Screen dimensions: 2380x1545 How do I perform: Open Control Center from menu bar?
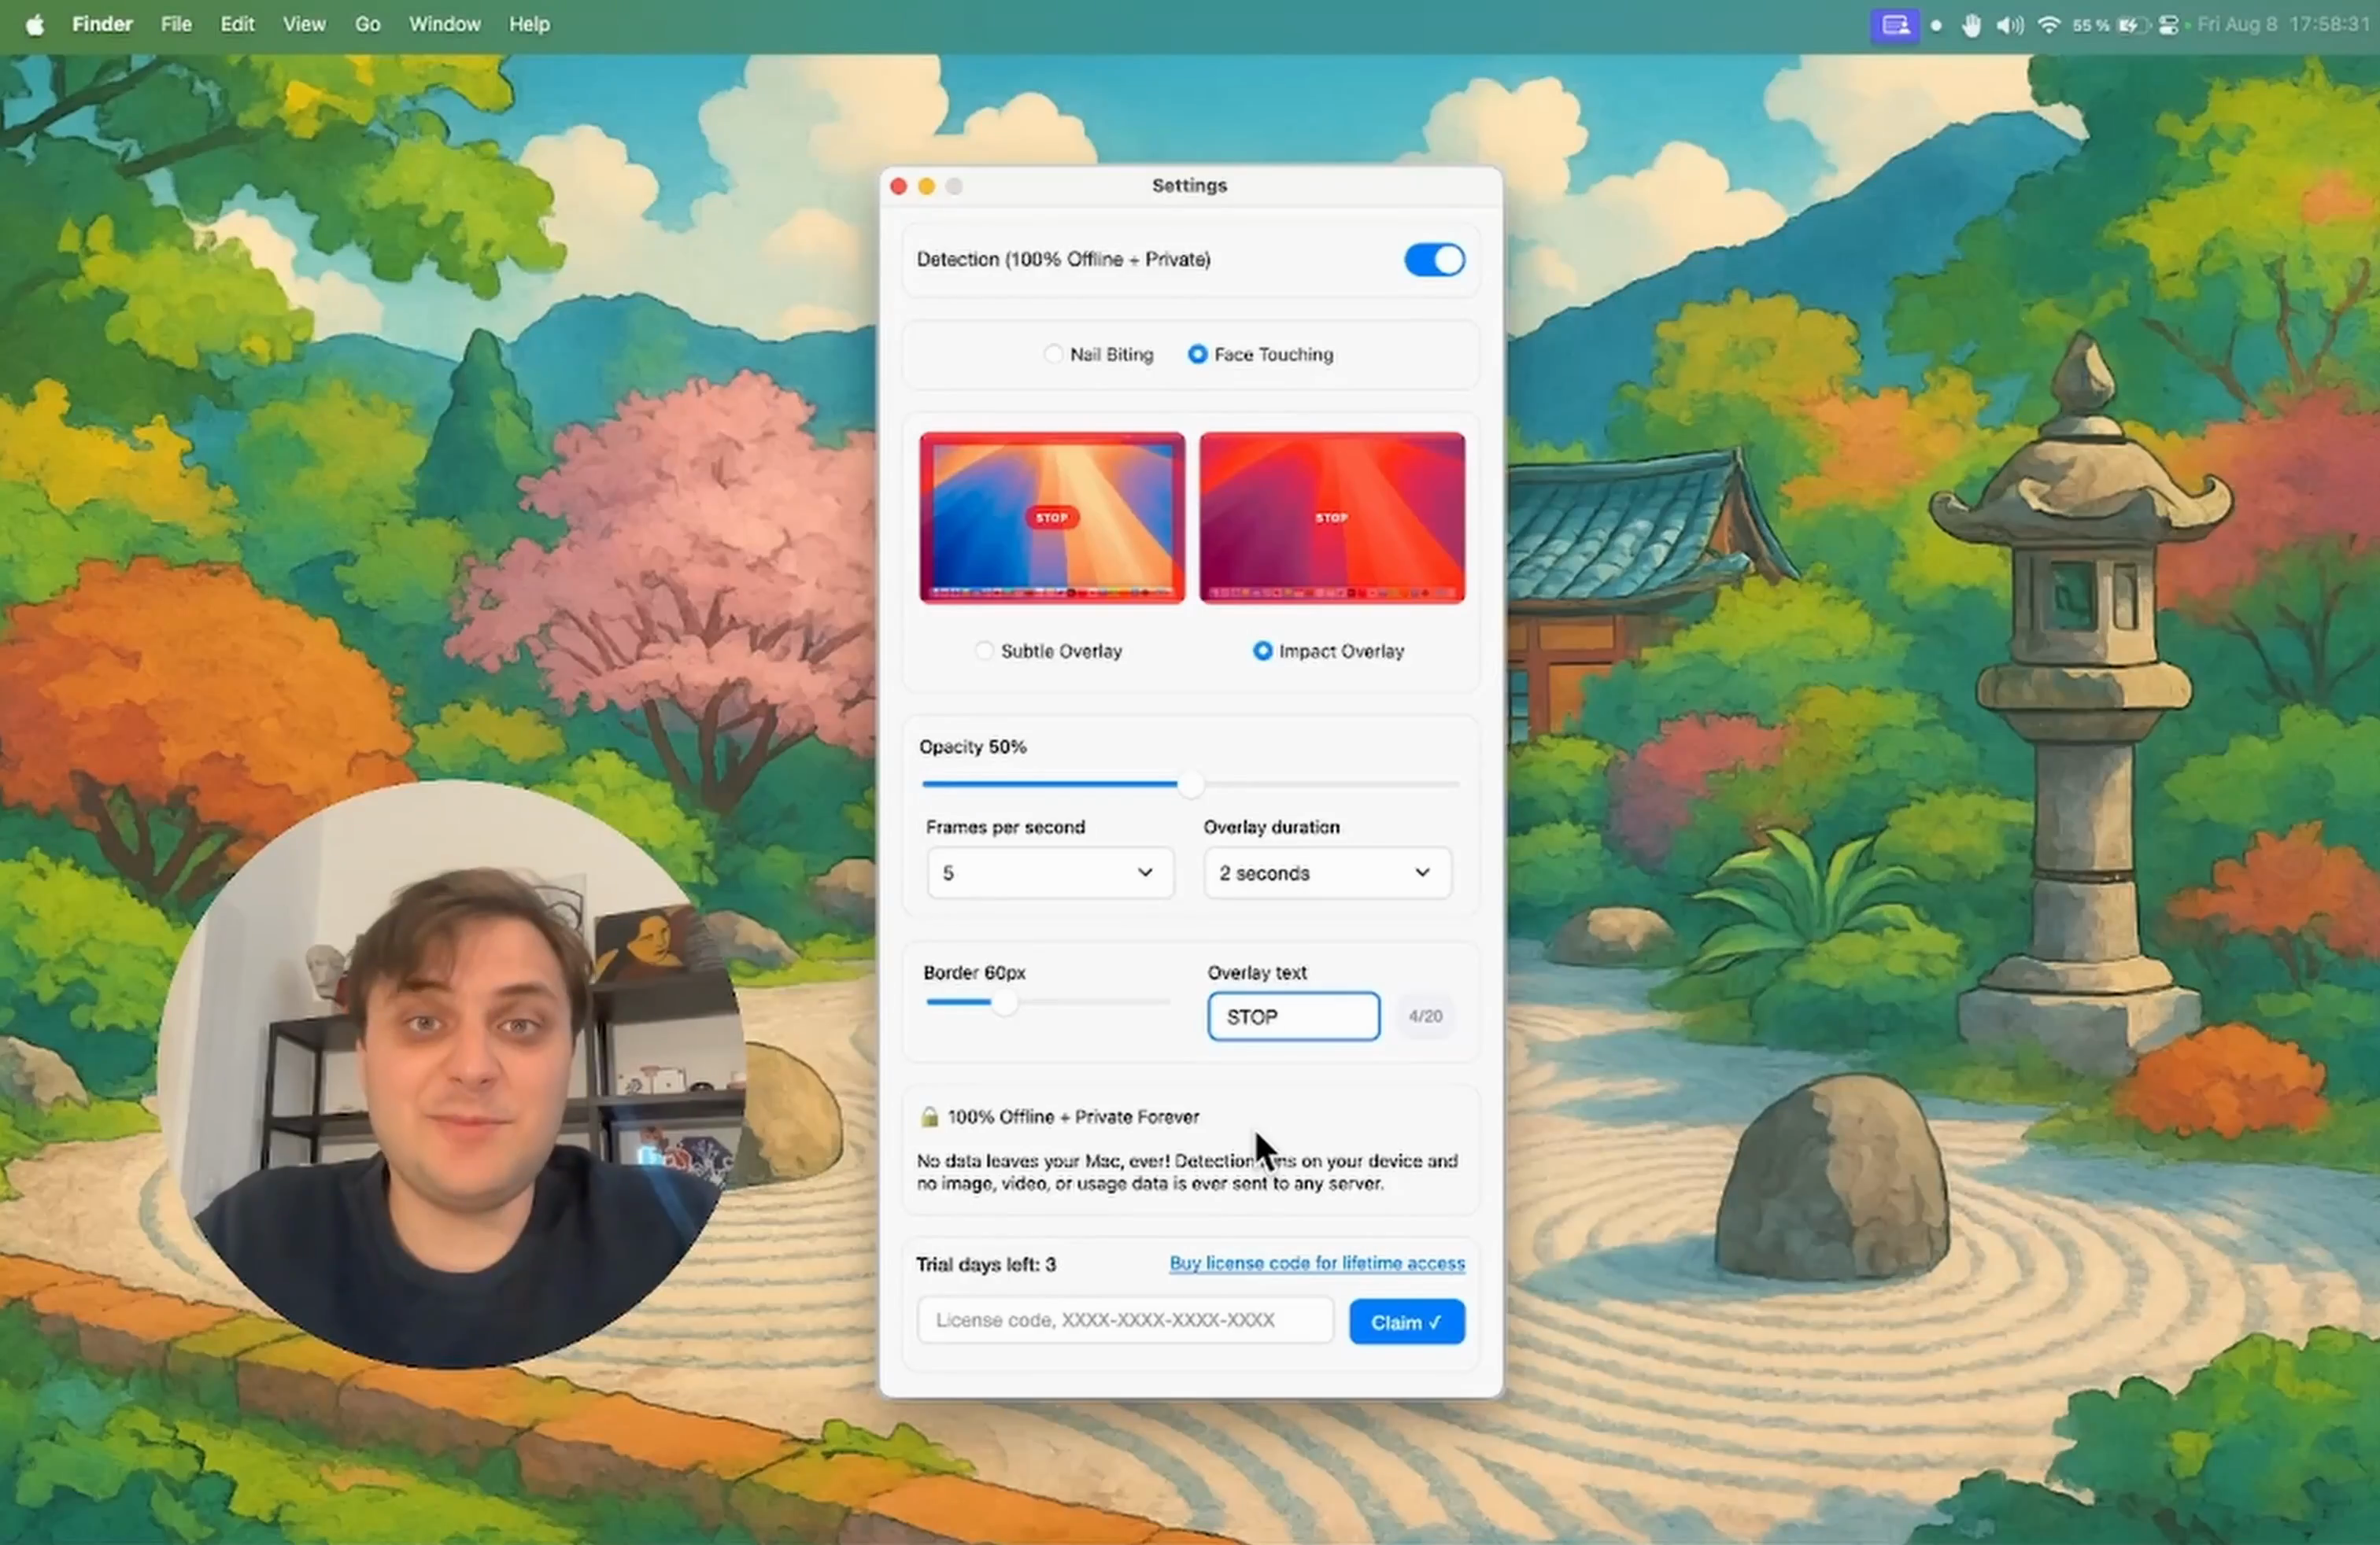point(2169,25)
